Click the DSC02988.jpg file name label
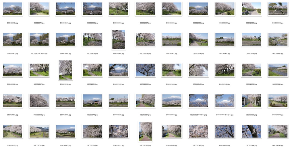The image size is (294, 150). tap(172, 115)
